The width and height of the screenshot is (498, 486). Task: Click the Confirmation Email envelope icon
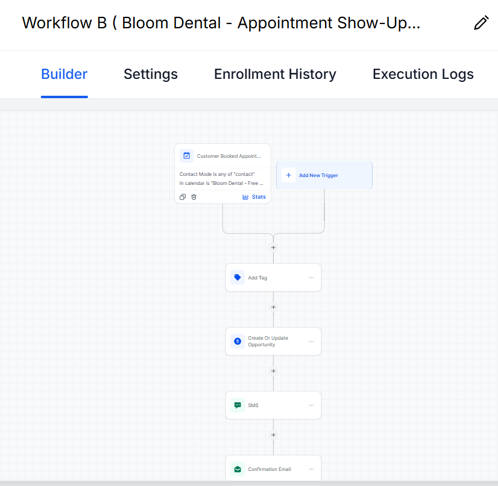238,469
